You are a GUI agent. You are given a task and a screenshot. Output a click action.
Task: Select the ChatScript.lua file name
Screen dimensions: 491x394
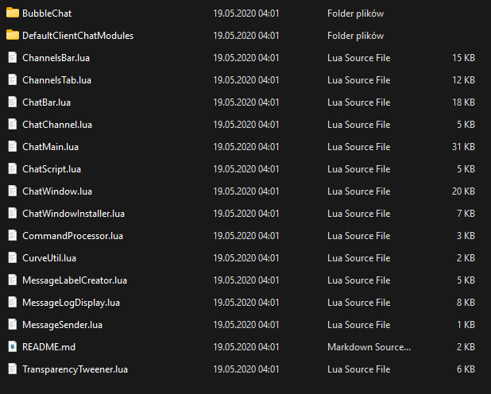click(x=52, y=169)
